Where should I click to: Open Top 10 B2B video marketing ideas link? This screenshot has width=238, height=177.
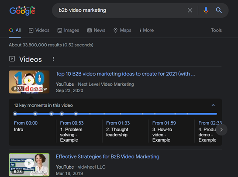pyautogui.click(x=125, y=74)
